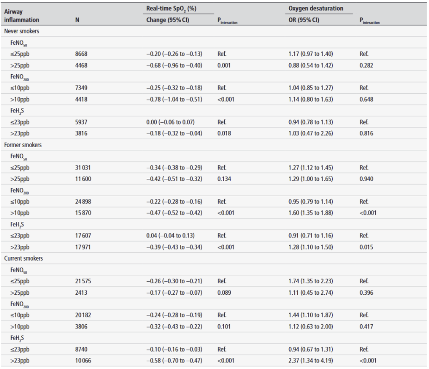
Task: Select the N value 31 031
Action: (x=85, y=167)
